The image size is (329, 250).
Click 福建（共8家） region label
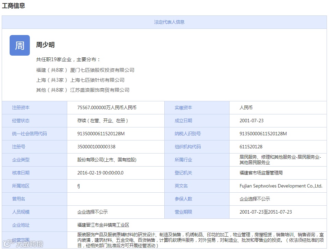51,70
